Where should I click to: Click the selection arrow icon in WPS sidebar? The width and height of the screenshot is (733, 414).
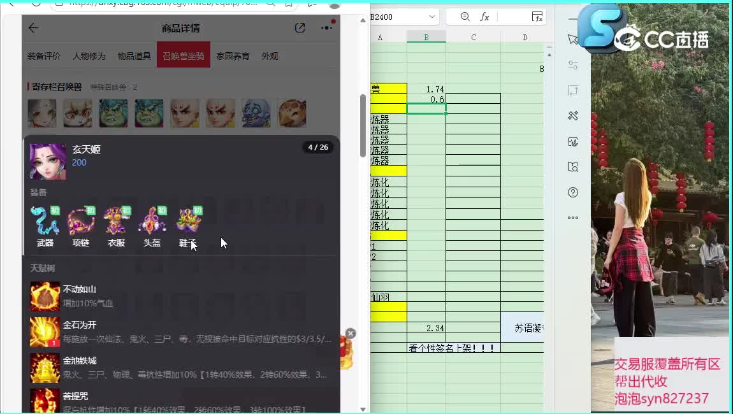pos(572,39)
